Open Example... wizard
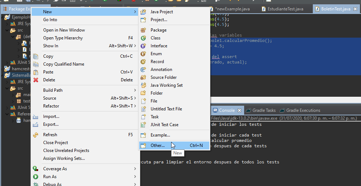The width and height of the screenshot is (361, 186). coord(174,135)
